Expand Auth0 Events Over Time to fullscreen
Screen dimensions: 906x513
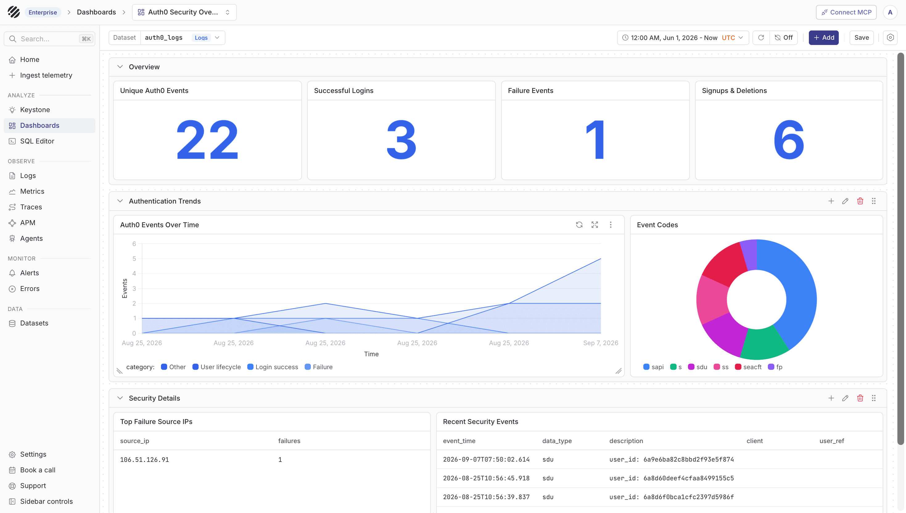(x=595, y=225)
